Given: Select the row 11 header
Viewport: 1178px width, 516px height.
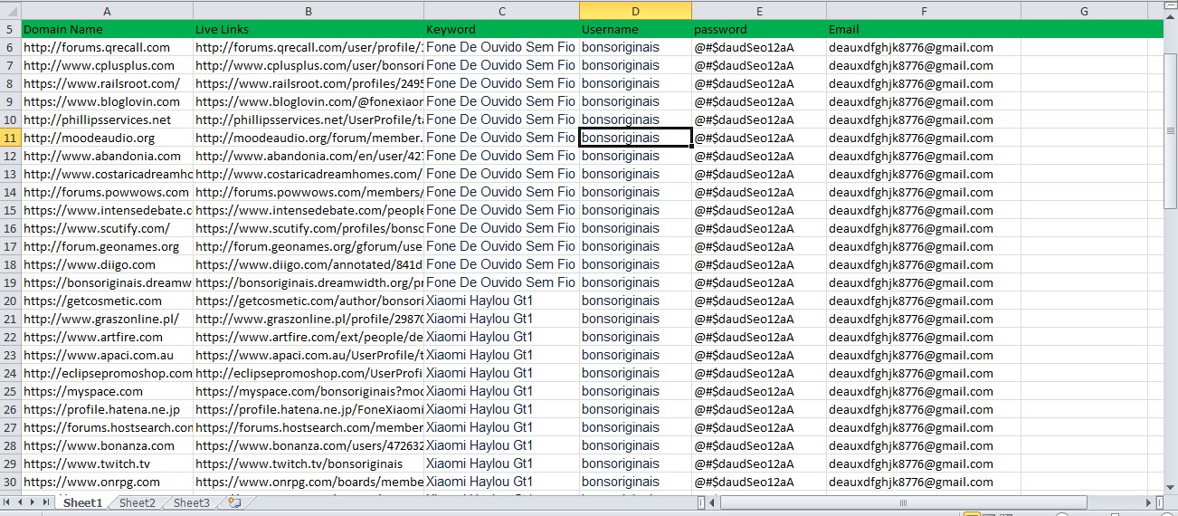Looking at the screenshot, I should coord(10,138).
